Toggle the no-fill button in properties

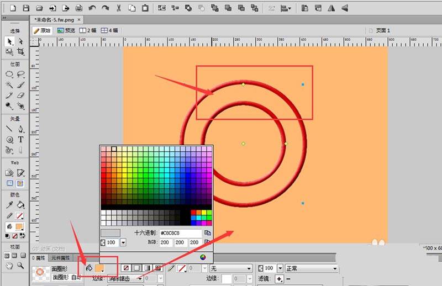click(125, 268)
